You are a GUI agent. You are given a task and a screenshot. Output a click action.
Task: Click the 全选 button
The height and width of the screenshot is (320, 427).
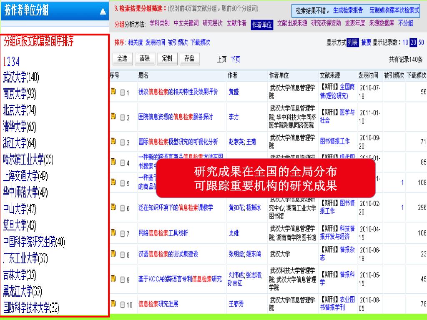[x=123, y=58]
